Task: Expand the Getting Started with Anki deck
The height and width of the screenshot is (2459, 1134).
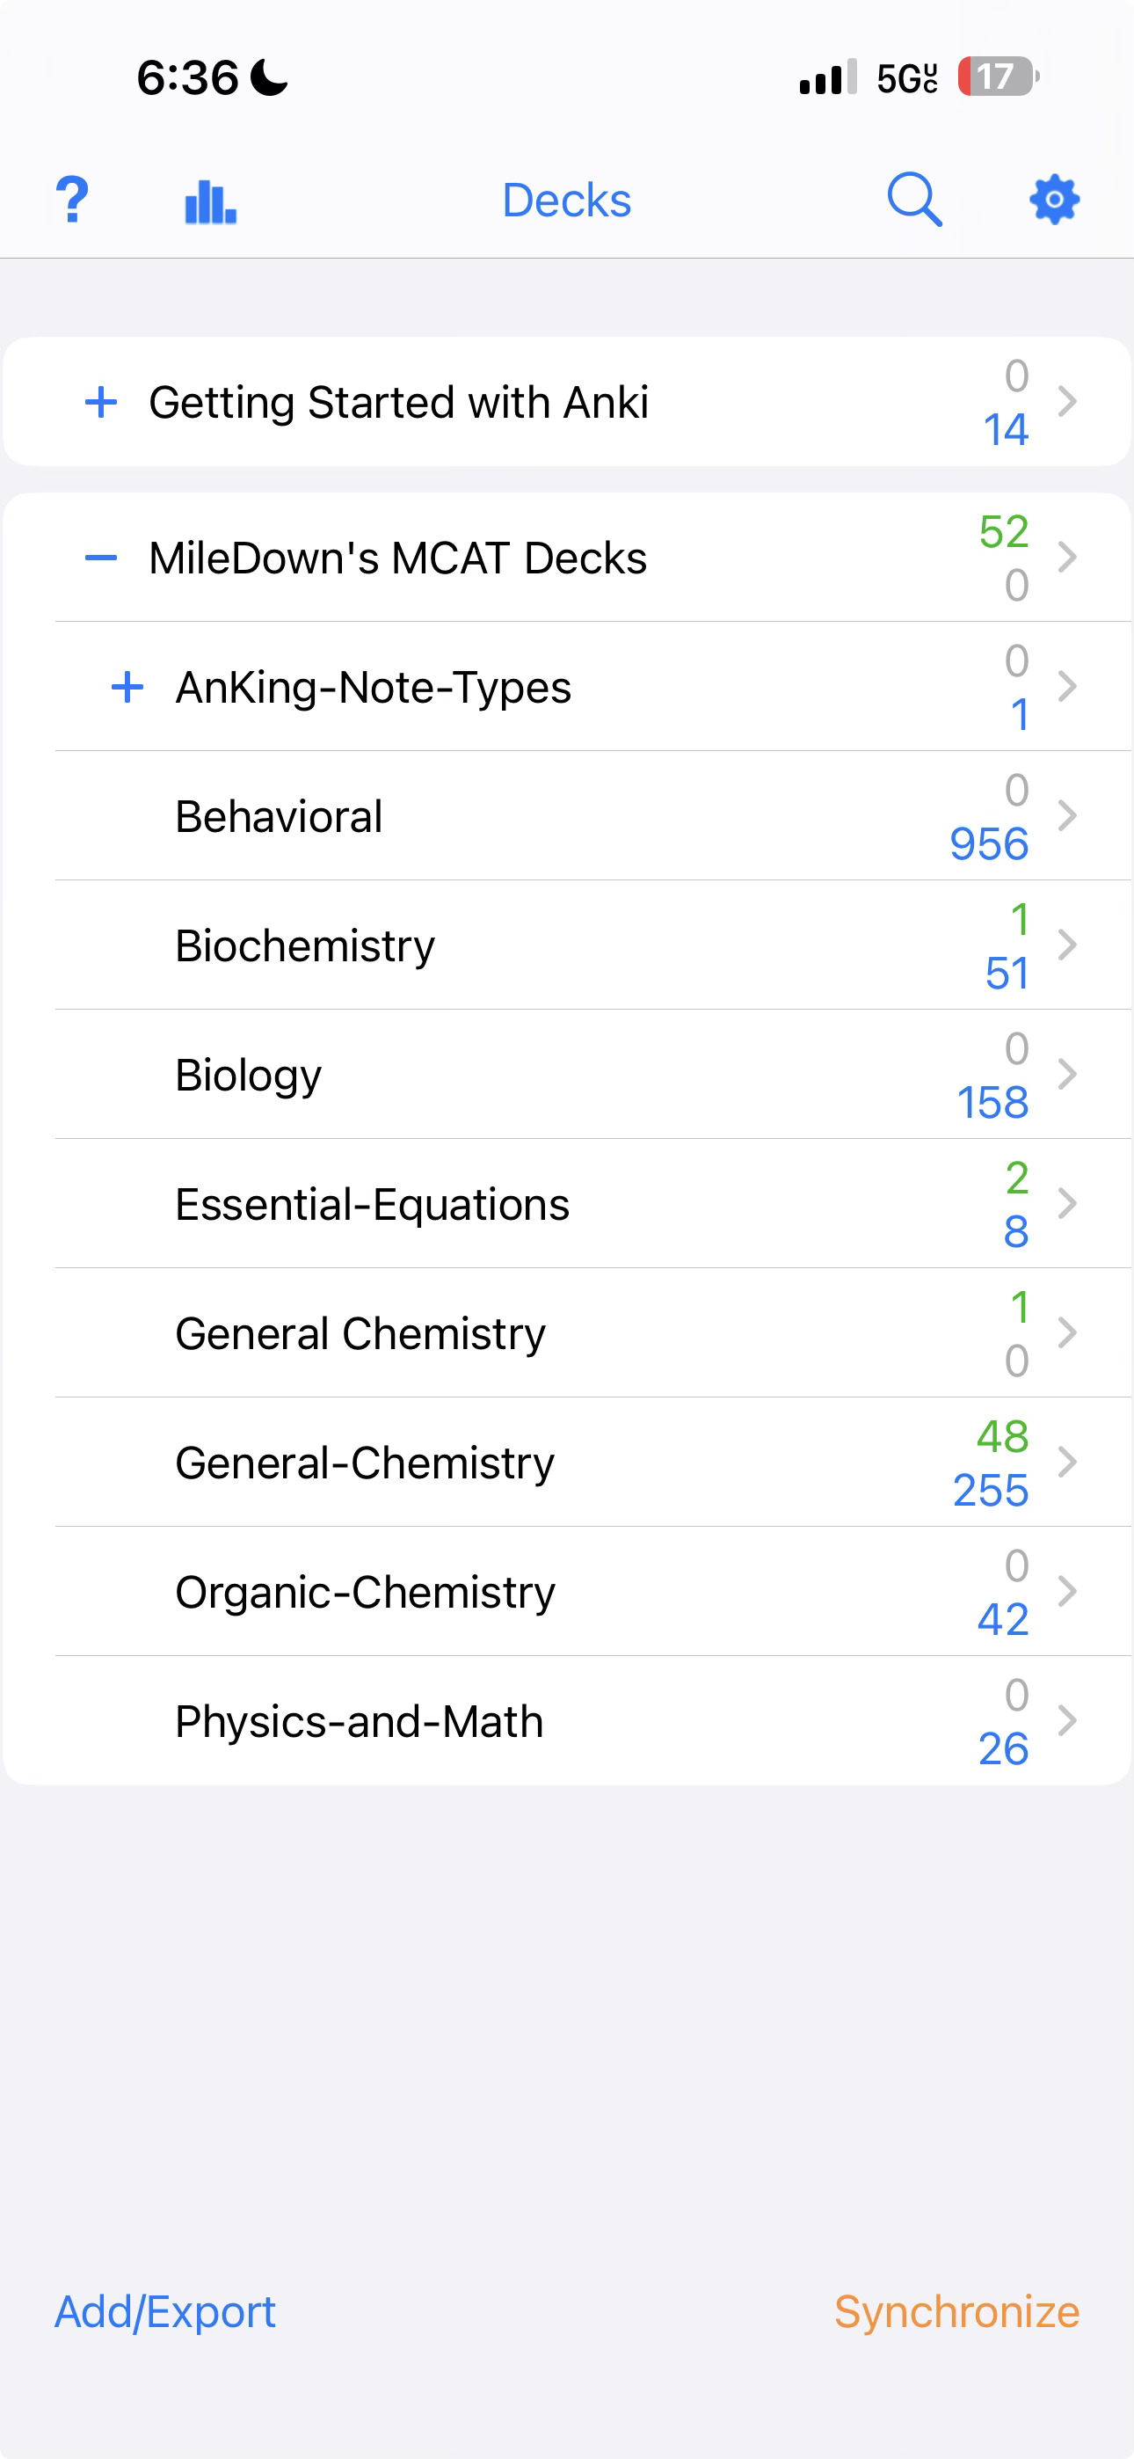Action: (x=101, y=402)
